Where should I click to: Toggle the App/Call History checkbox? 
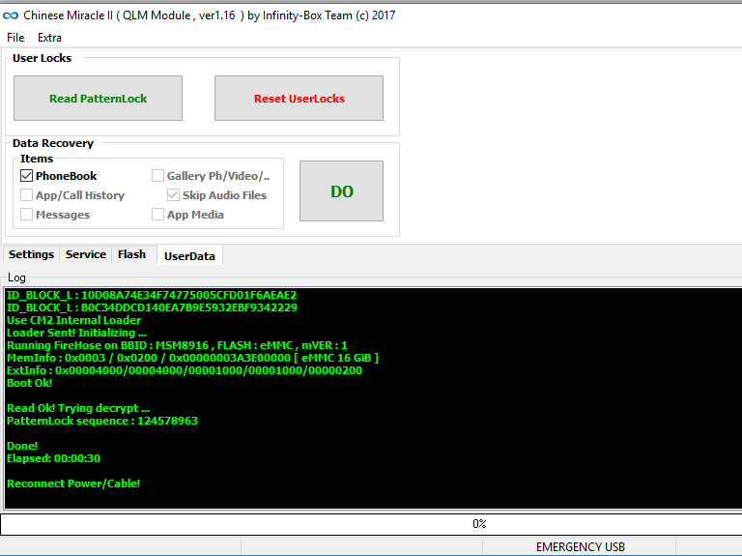[x=26, y=195]
